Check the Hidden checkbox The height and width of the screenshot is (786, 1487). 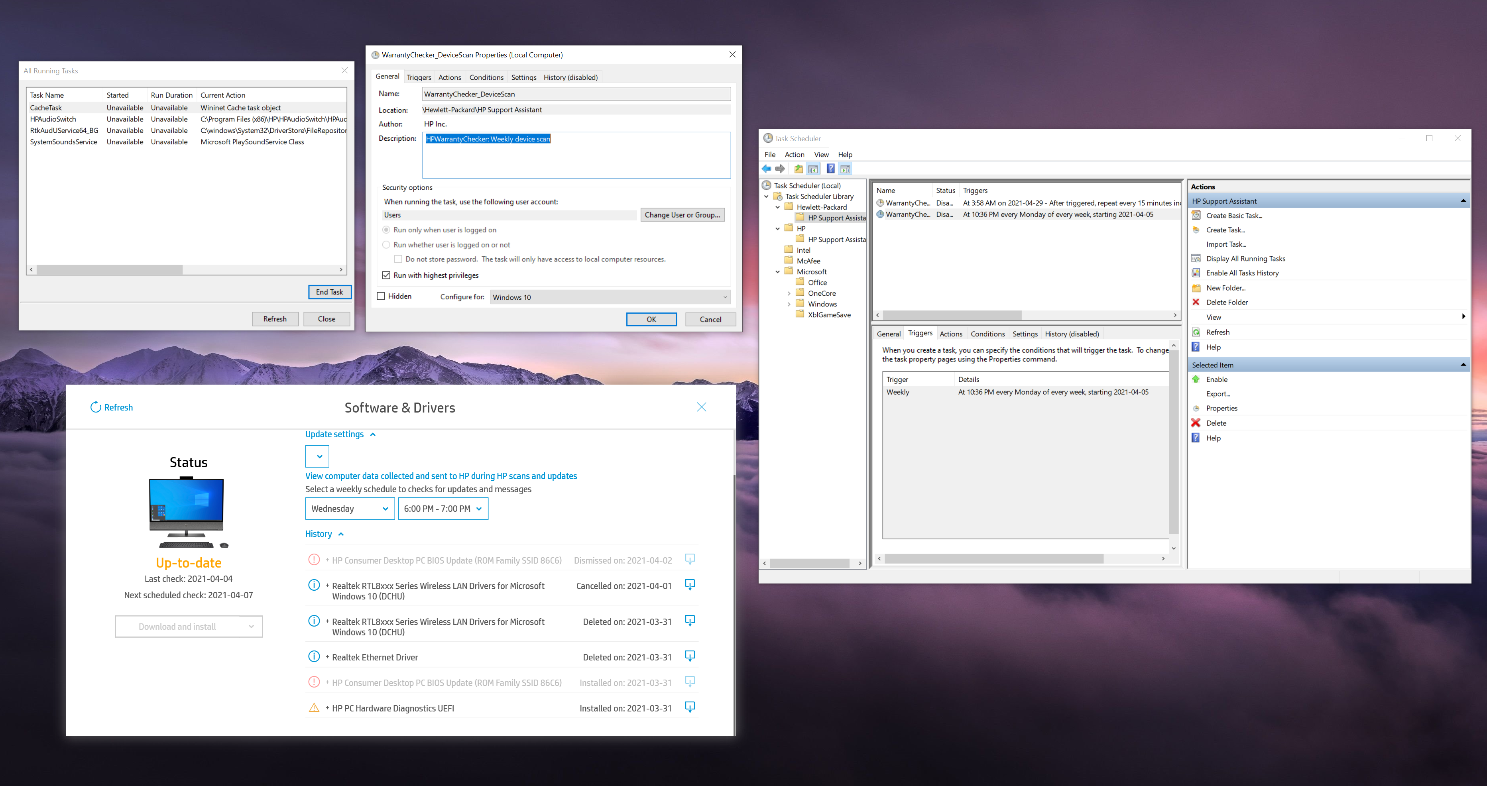point(381,296)
